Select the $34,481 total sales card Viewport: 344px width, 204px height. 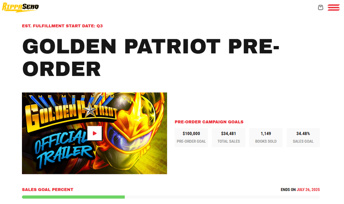(228, 137)
